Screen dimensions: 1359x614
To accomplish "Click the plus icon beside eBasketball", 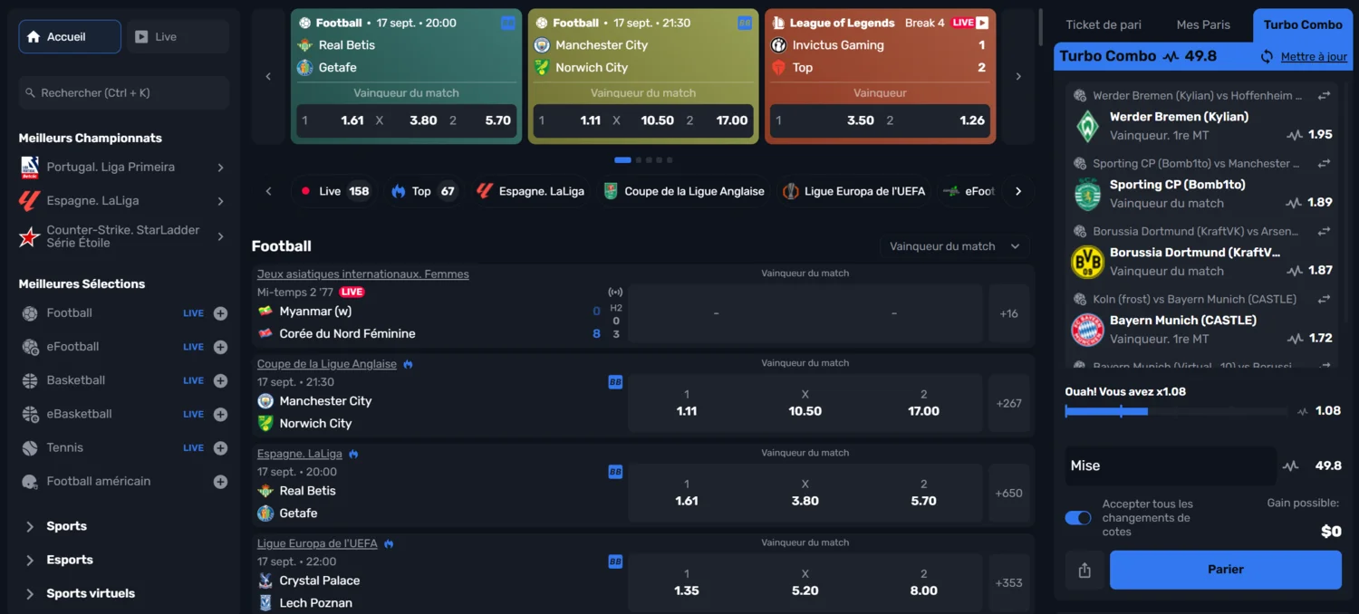I will pyautogui.click(x=220, y=415).
